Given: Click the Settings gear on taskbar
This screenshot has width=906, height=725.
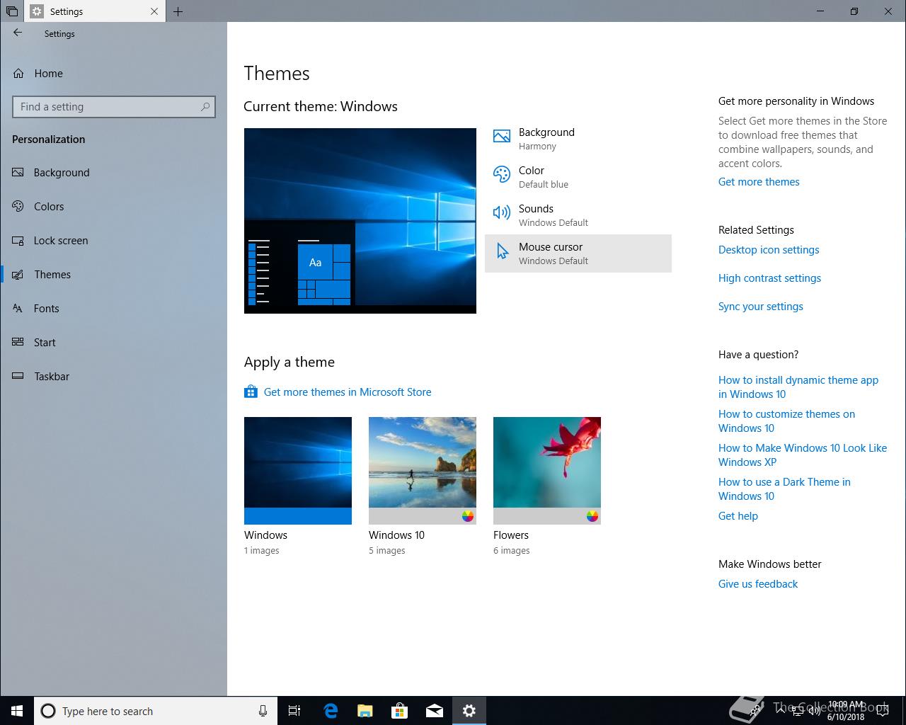Looking at the screenshot, I should coord(469,711).
